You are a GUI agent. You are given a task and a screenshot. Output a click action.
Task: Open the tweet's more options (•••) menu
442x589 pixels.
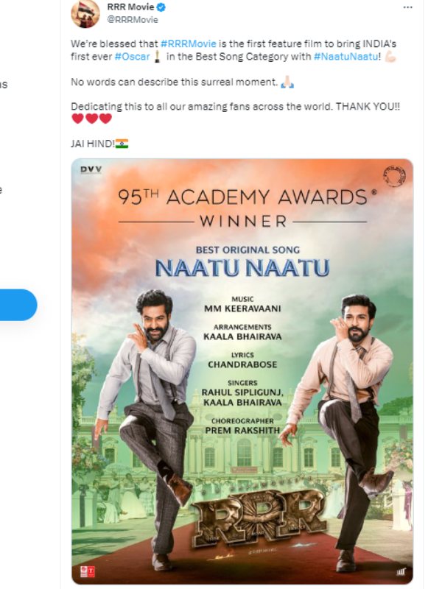tap(408, 6)
